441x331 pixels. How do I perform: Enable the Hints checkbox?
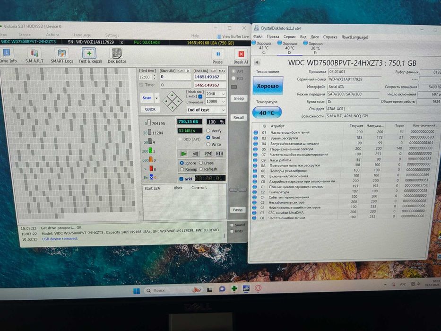tap(232, 231)
